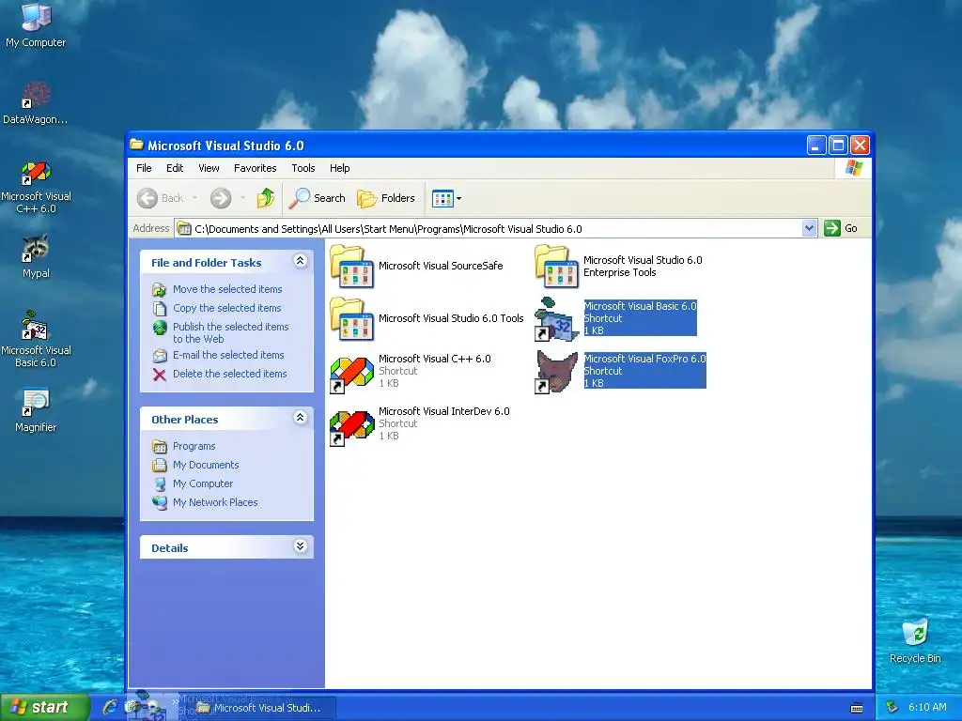
Task: Click Copy the selected items link
Action: pyautogui.click(x=227, y=308)
